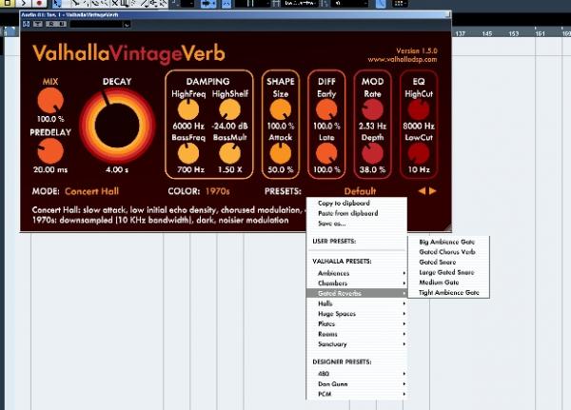Select the Gated Snare preset

(438, 262)
